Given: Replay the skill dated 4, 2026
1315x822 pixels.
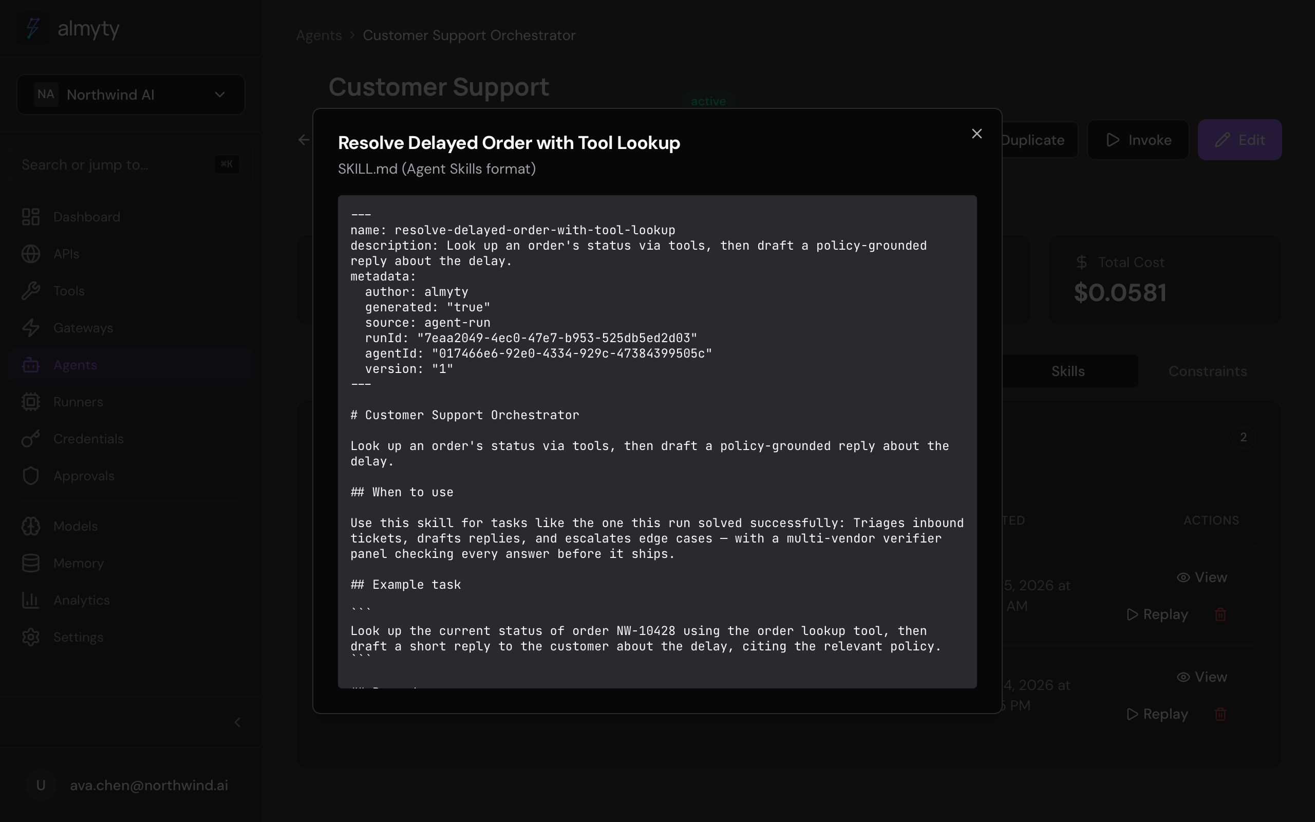Looking at the screenshot, I should click(1157, 714).
